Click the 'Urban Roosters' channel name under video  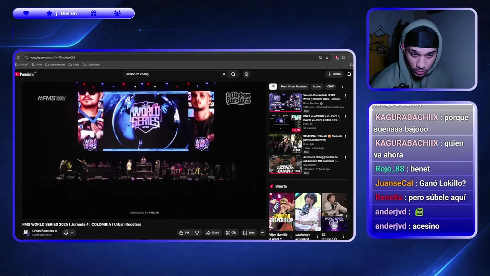coord(43,231)
